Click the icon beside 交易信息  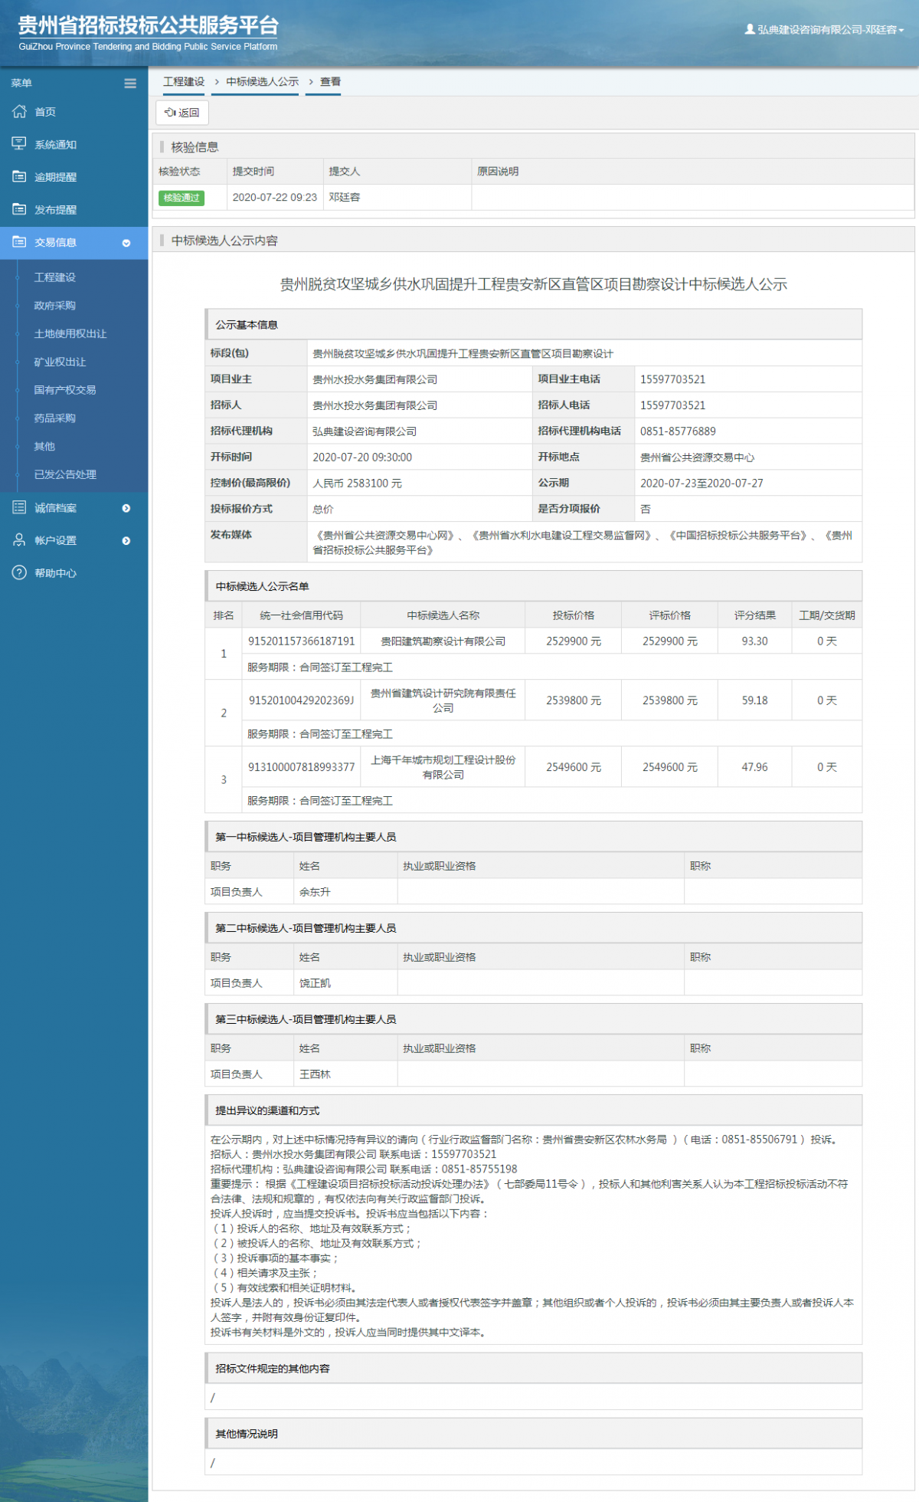tap(19, 242)
